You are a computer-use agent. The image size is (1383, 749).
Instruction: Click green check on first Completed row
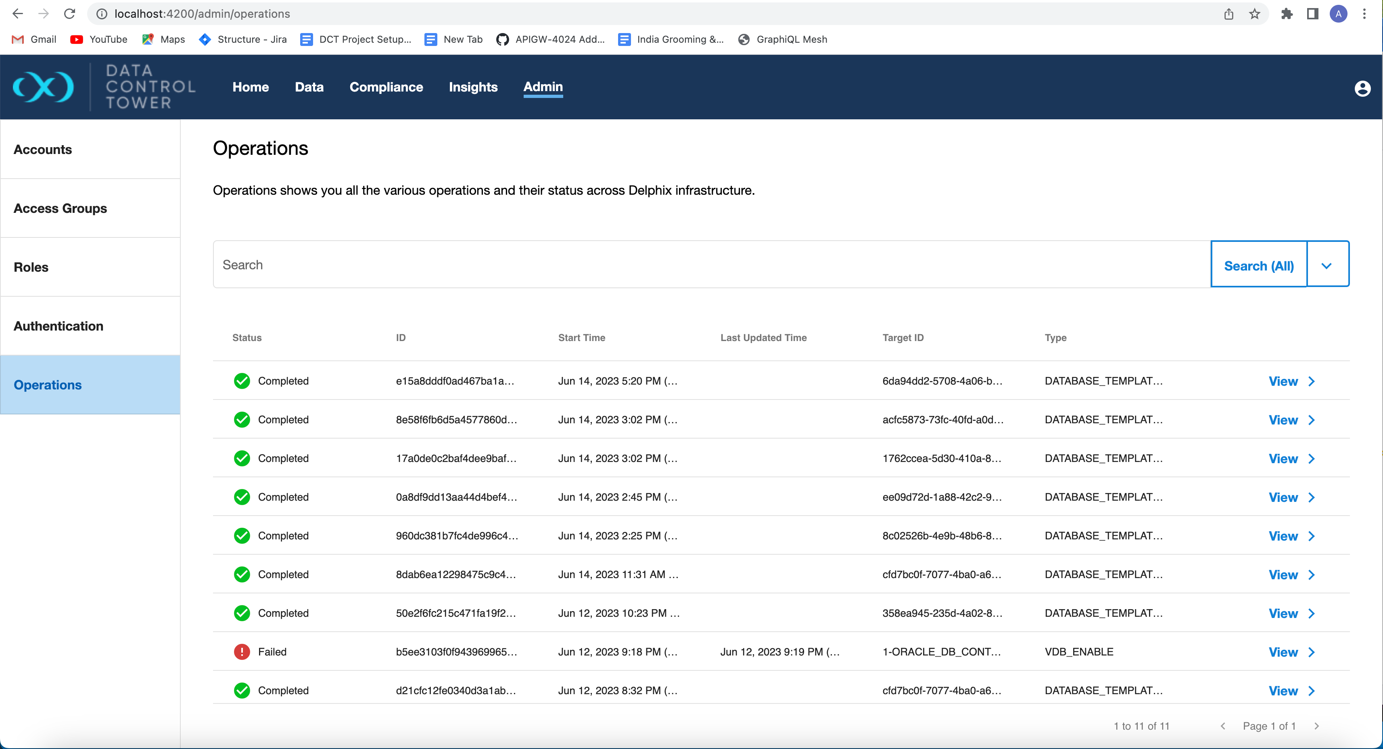click(x=242, y=381)
